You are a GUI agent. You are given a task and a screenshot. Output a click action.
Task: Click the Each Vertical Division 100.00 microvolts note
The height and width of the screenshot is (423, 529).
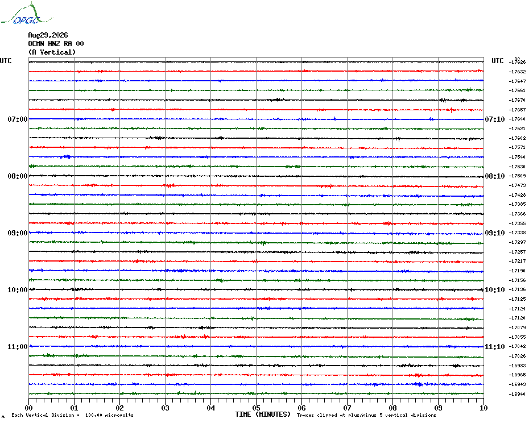click(73, 415)
